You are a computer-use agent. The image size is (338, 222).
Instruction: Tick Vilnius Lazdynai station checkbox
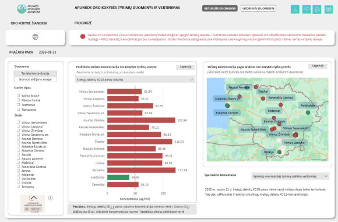pos(18,126)
